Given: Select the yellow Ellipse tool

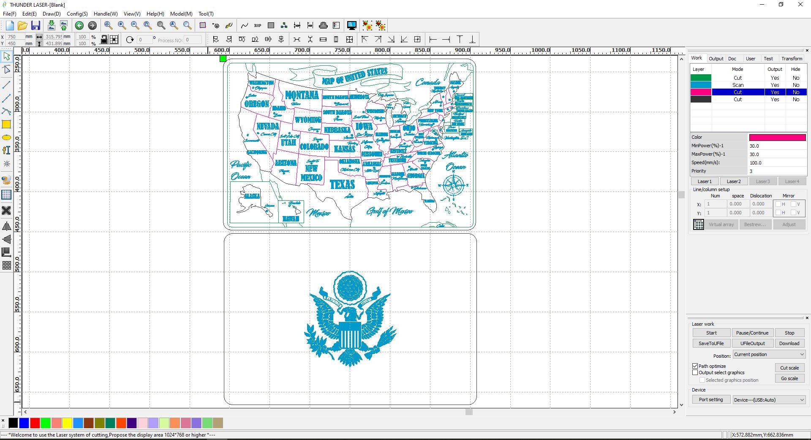Looking at the screenshot, I should [6, 138].
